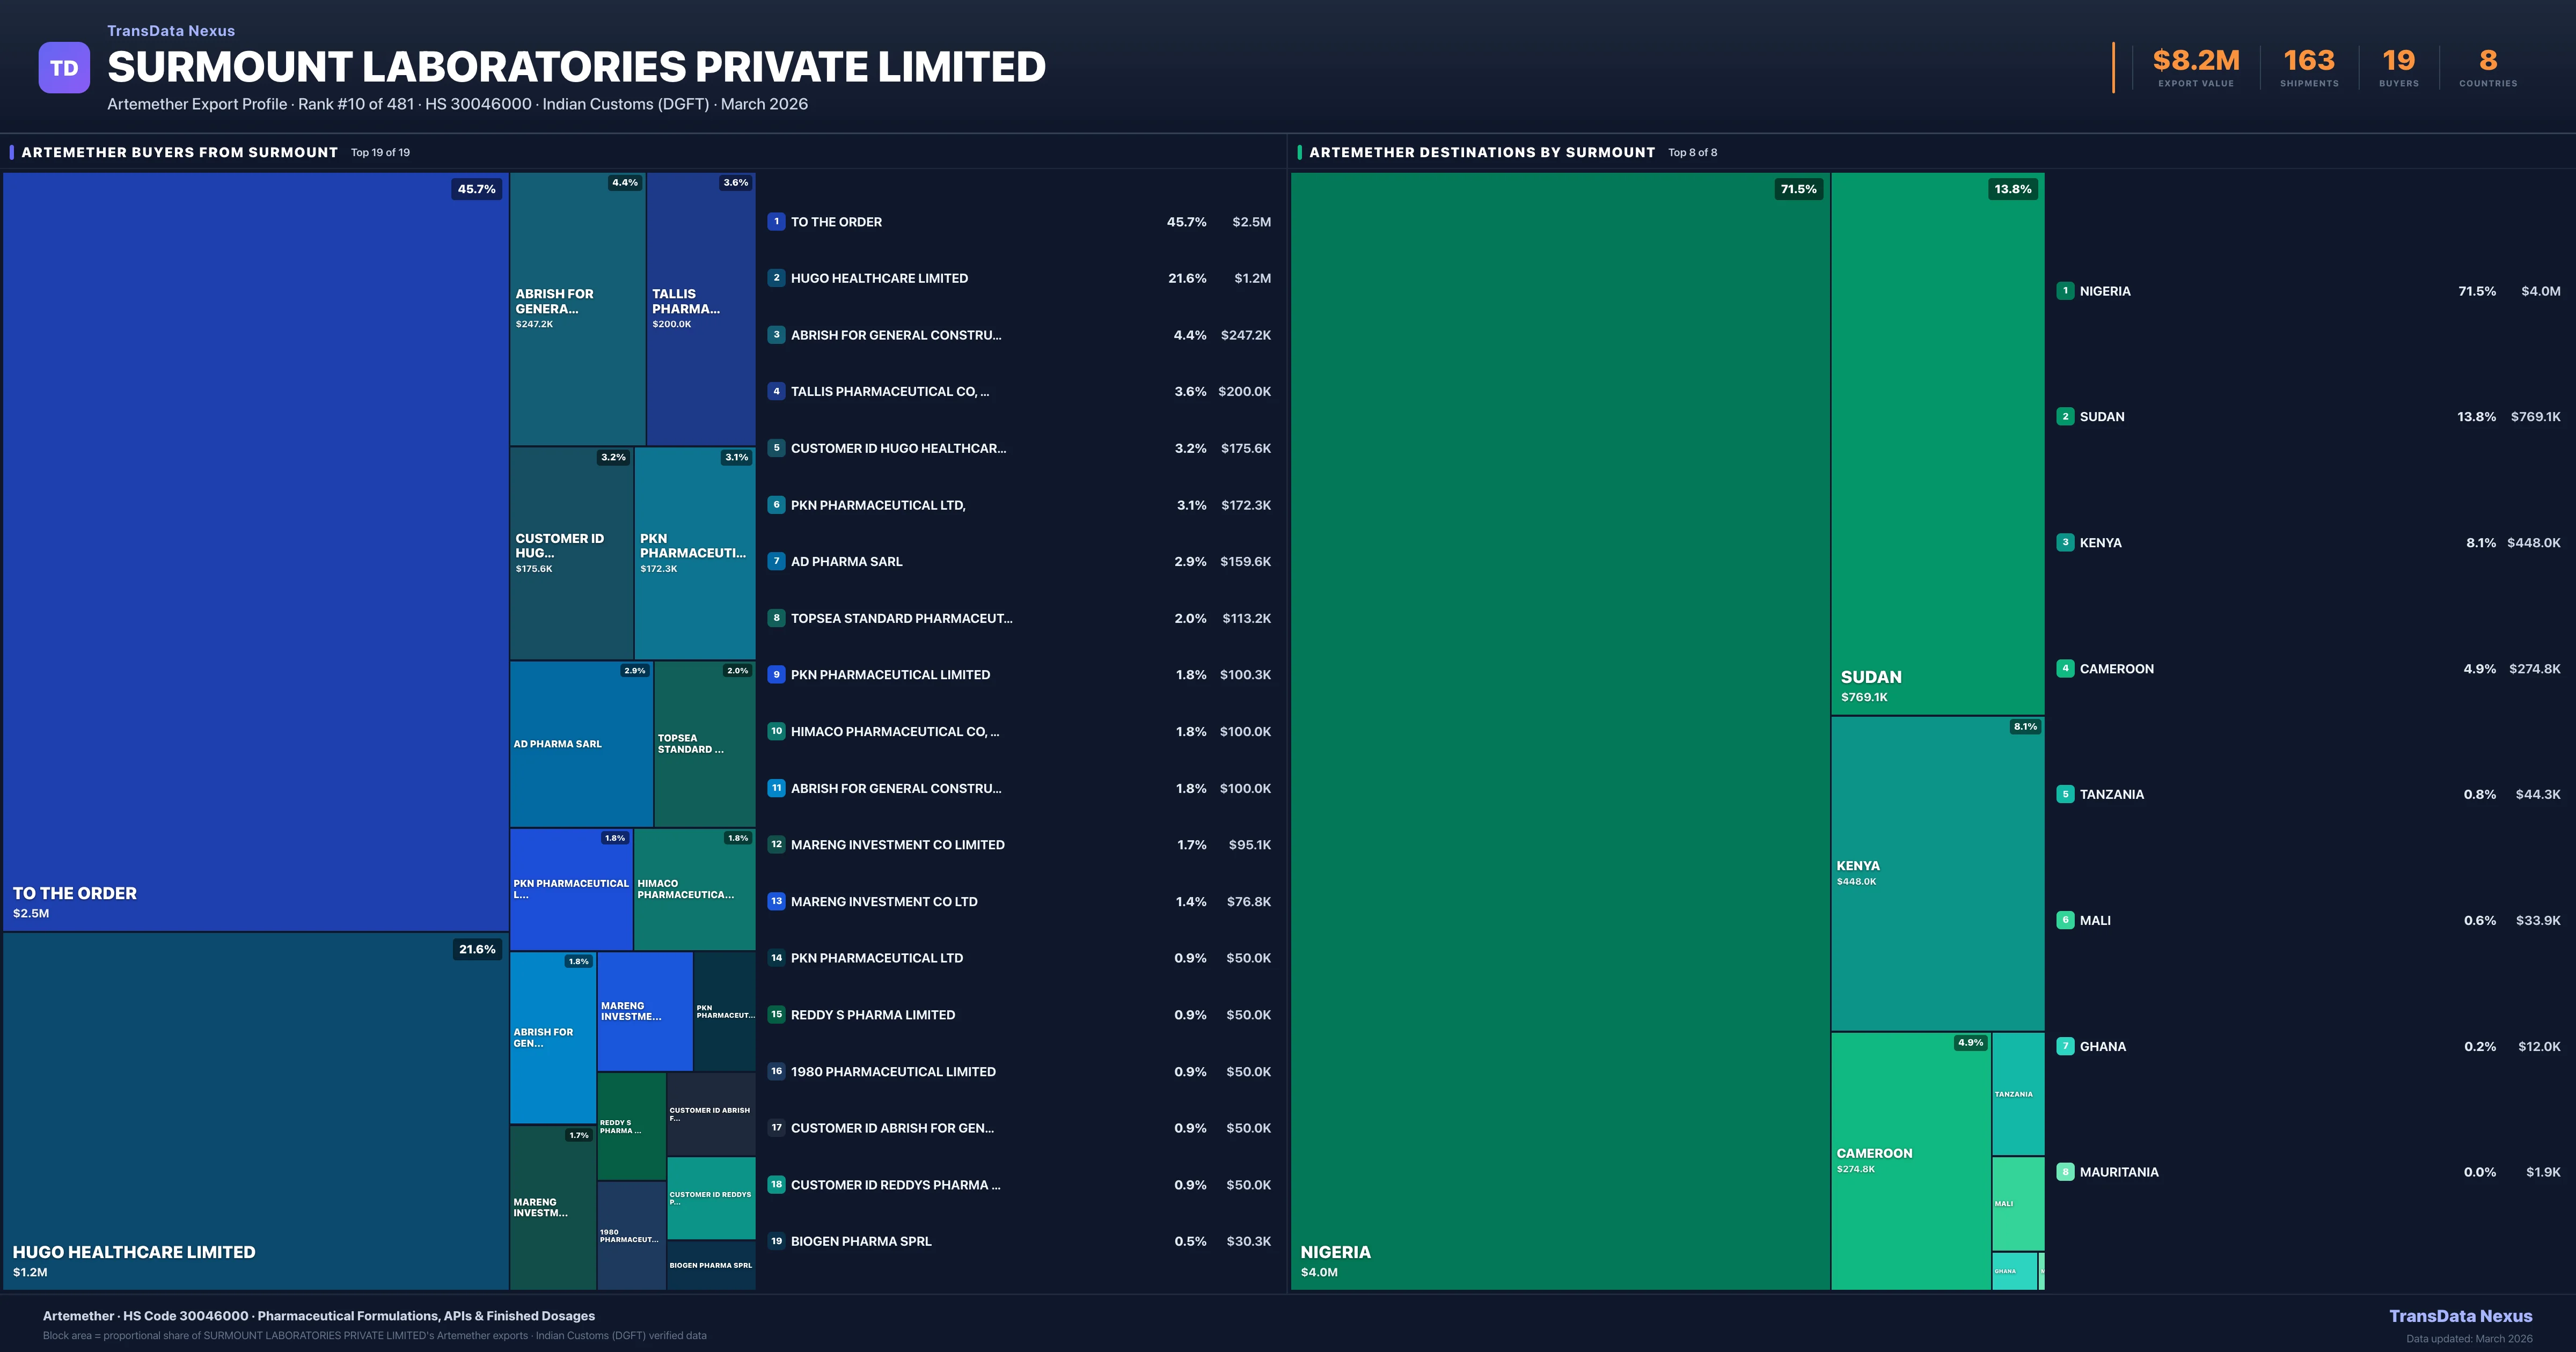Click the NIGERIA destination treemap block

click(x=1560, y=730)
